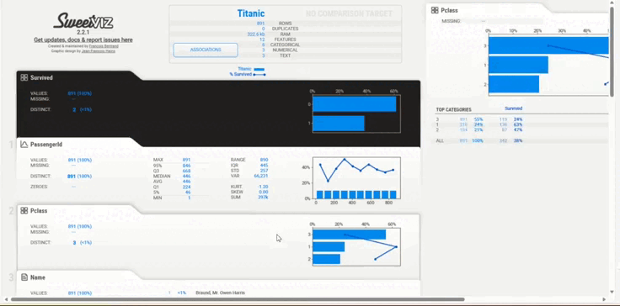Follow the Francois Bertrand author link
620x306 pixels.
[104, 46]
